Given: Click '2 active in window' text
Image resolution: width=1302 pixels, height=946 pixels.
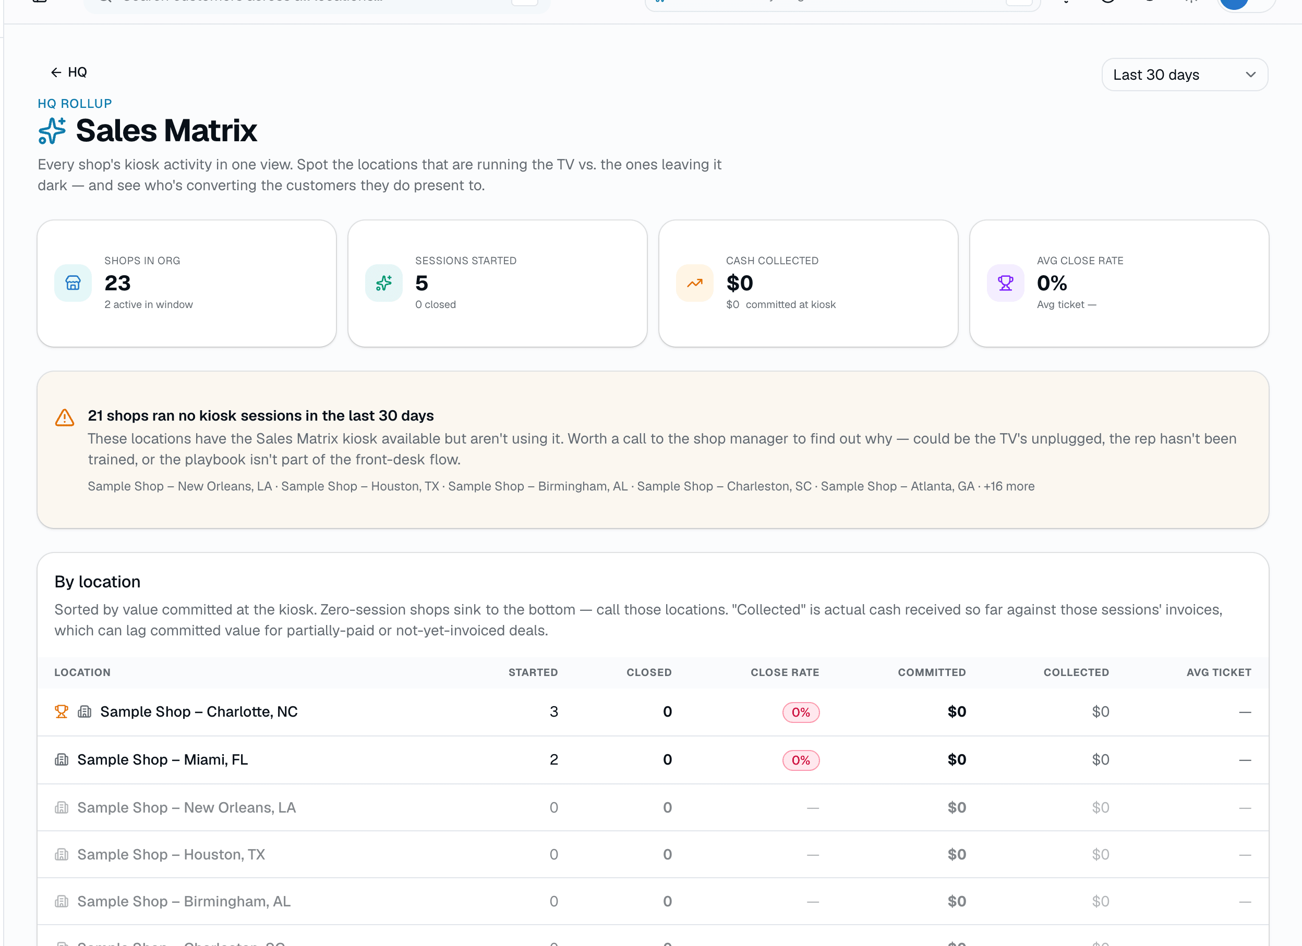Looking at the screenshot, I should click(149, 304).
